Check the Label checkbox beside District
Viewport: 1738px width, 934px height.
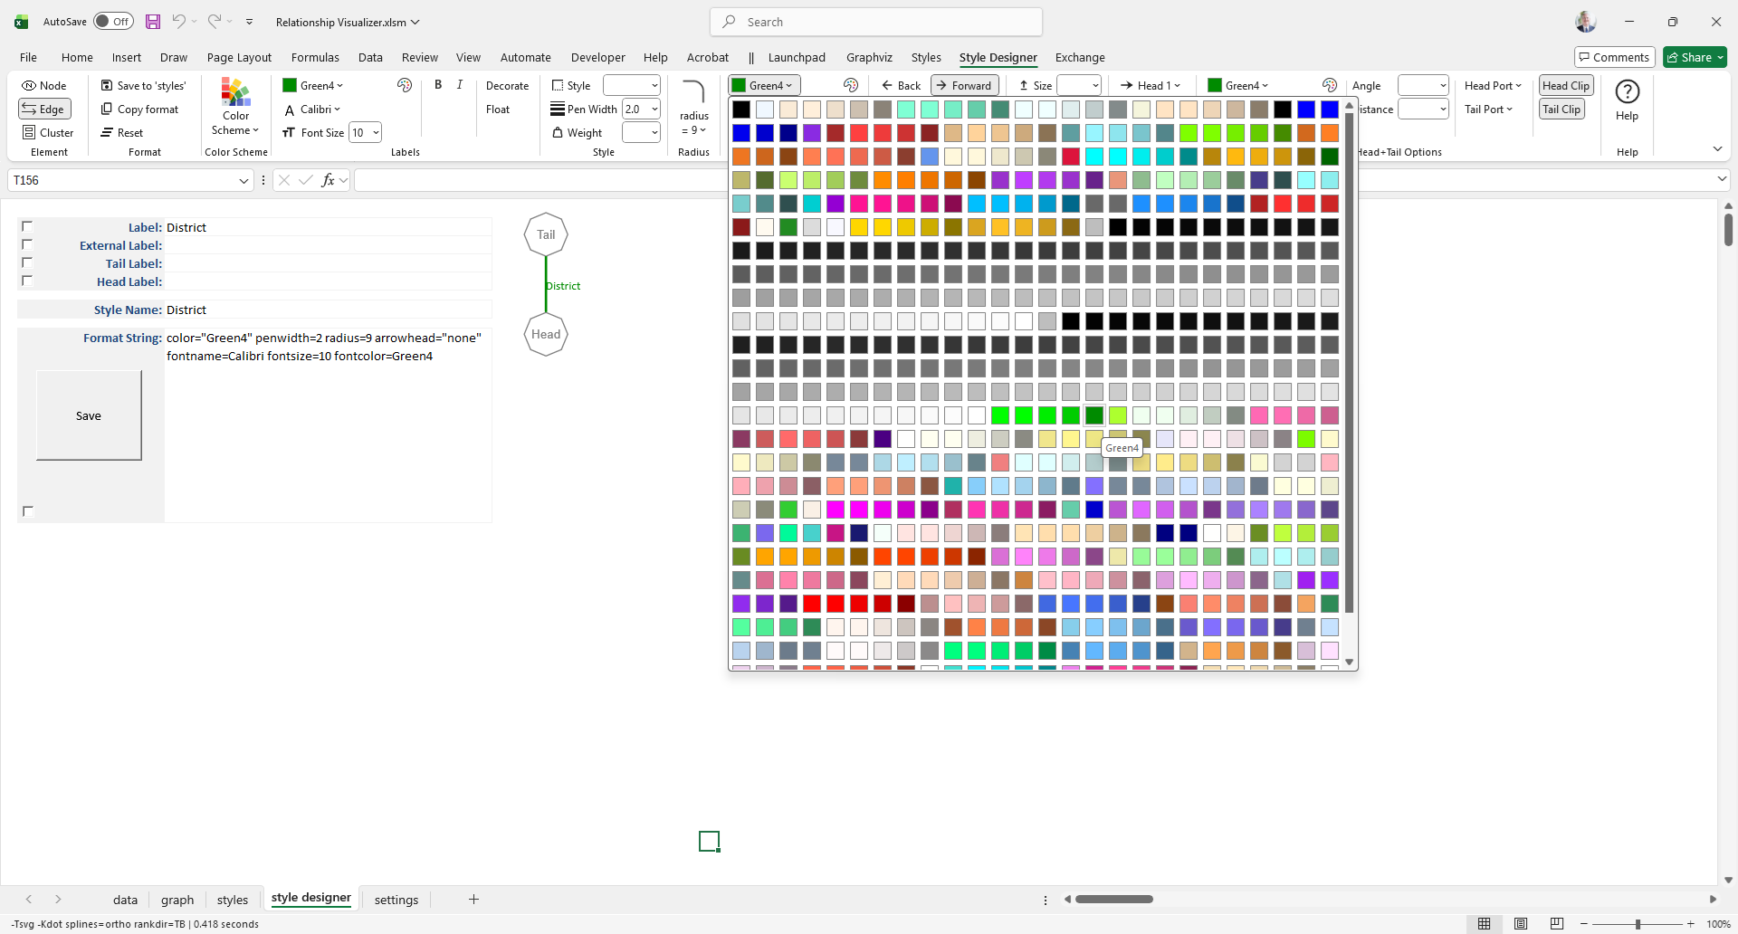pos(27,226)
